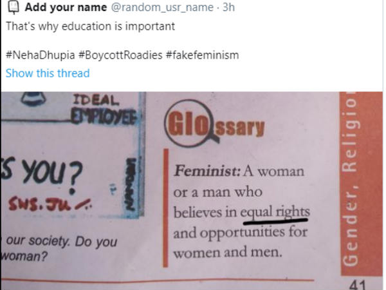This screenshot has width=386, height=290.
Task: Click the underlined 'equal rights' phrase
Action: (x=275, y=213)
